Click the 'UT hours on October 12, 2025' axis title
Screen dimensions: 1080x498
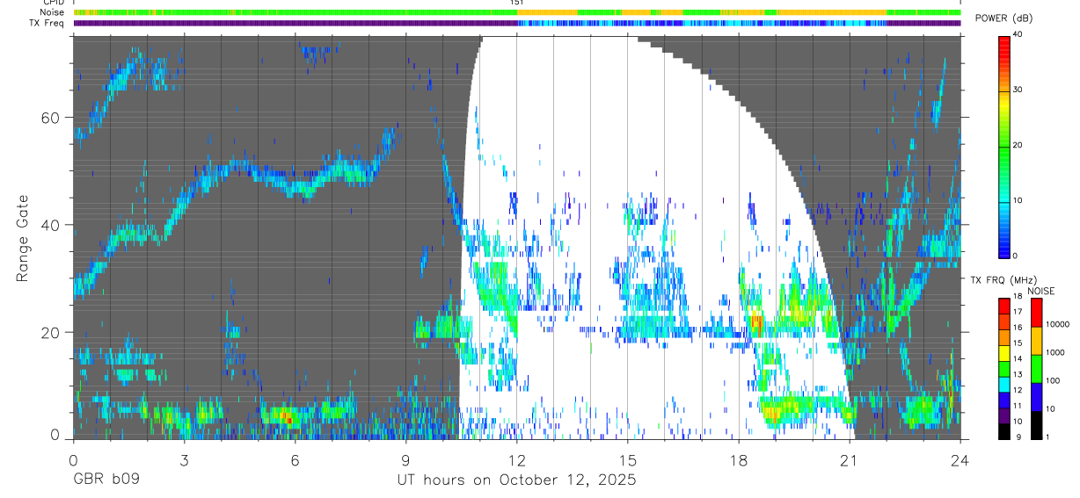pyautogui.click(x=516, y=480)
